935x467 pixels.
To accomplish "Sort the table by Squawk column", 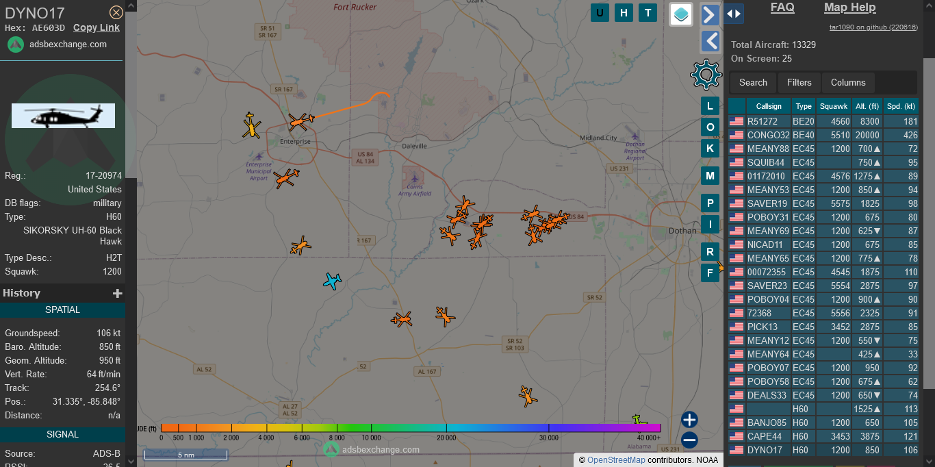I will tap(834, 106).
